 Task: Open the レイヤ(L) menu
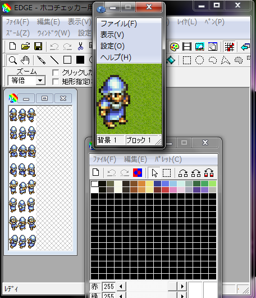point(187,22)
